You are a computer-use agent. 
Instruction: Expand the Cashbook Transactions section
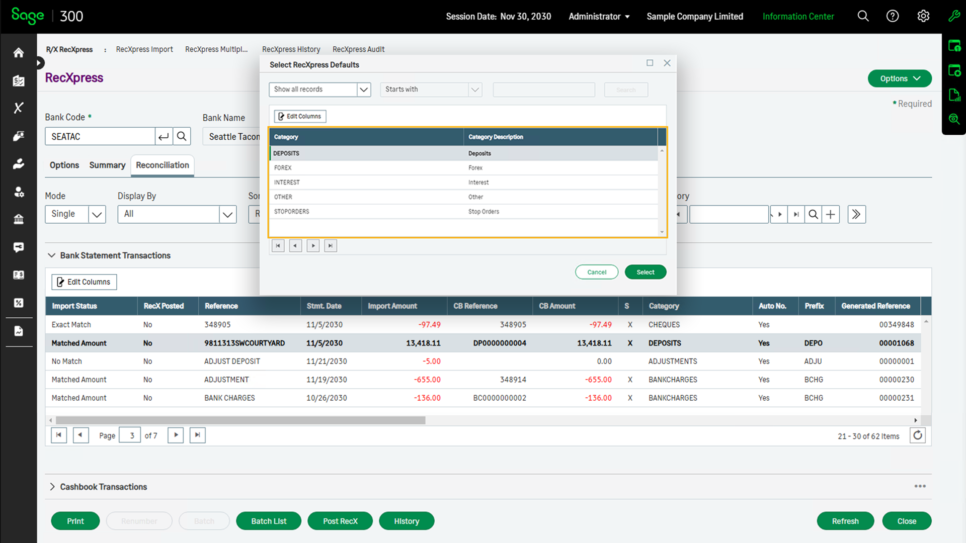[52, 486]
